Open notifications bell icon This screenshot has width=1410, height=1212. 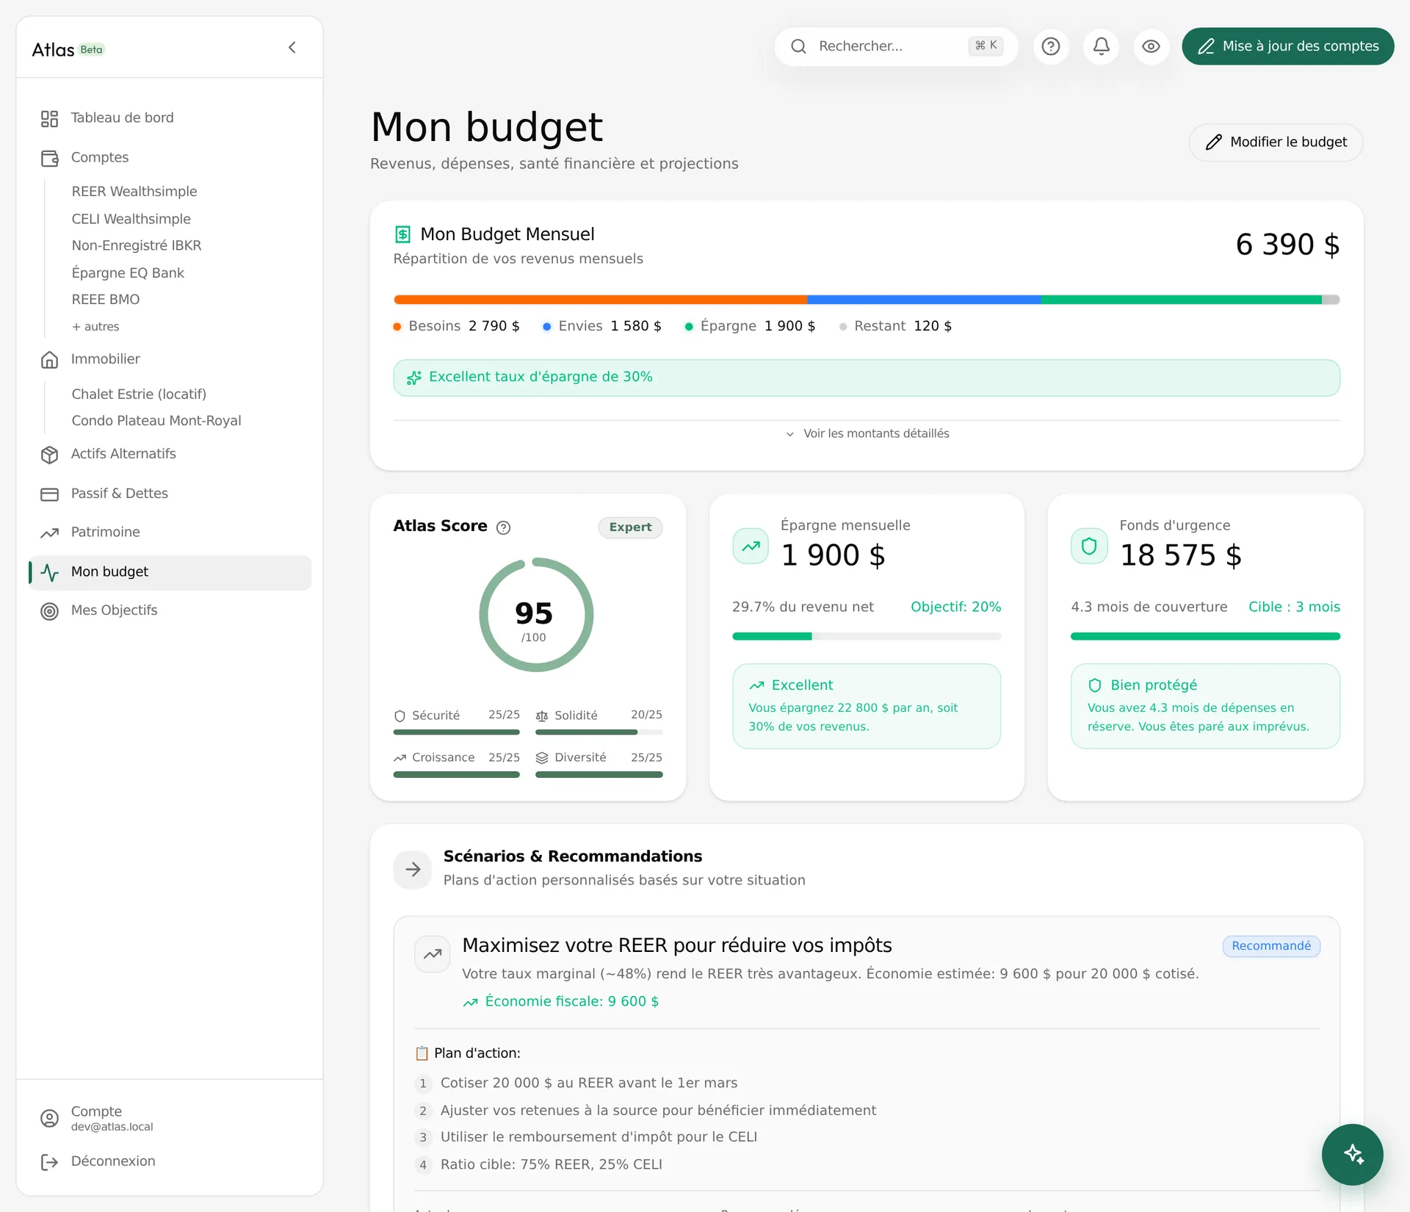pyautogui.click(x=1101, y=46)
